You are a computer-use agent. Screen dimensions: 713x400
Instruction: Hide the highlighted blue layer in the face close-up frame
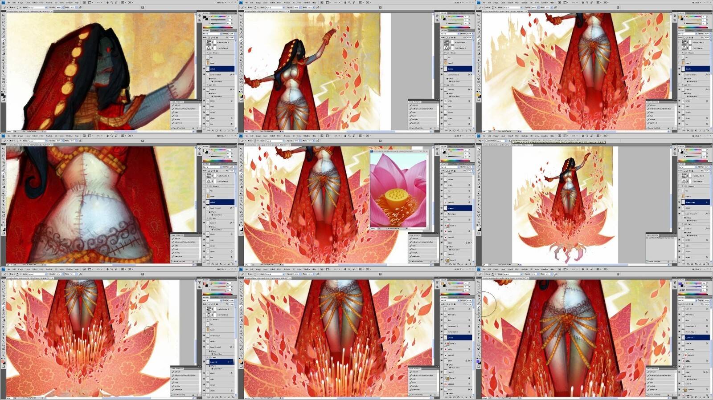click(204, 69)
